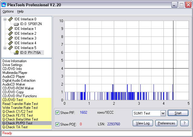
Task: Click the PX-716A optical drive icon
Action: pyautogui.click(x=16, y=52)
